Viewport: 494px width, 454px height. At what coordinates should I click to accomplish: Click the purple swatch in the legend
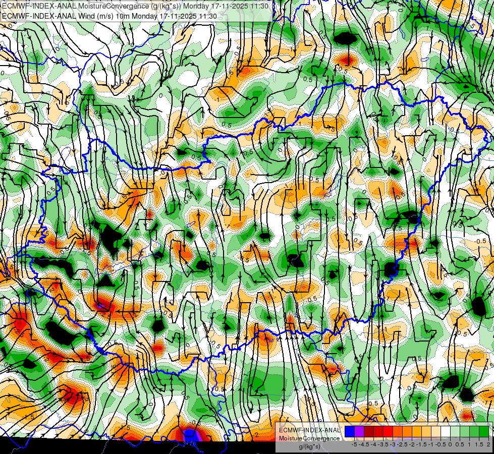tap(359, 431)
